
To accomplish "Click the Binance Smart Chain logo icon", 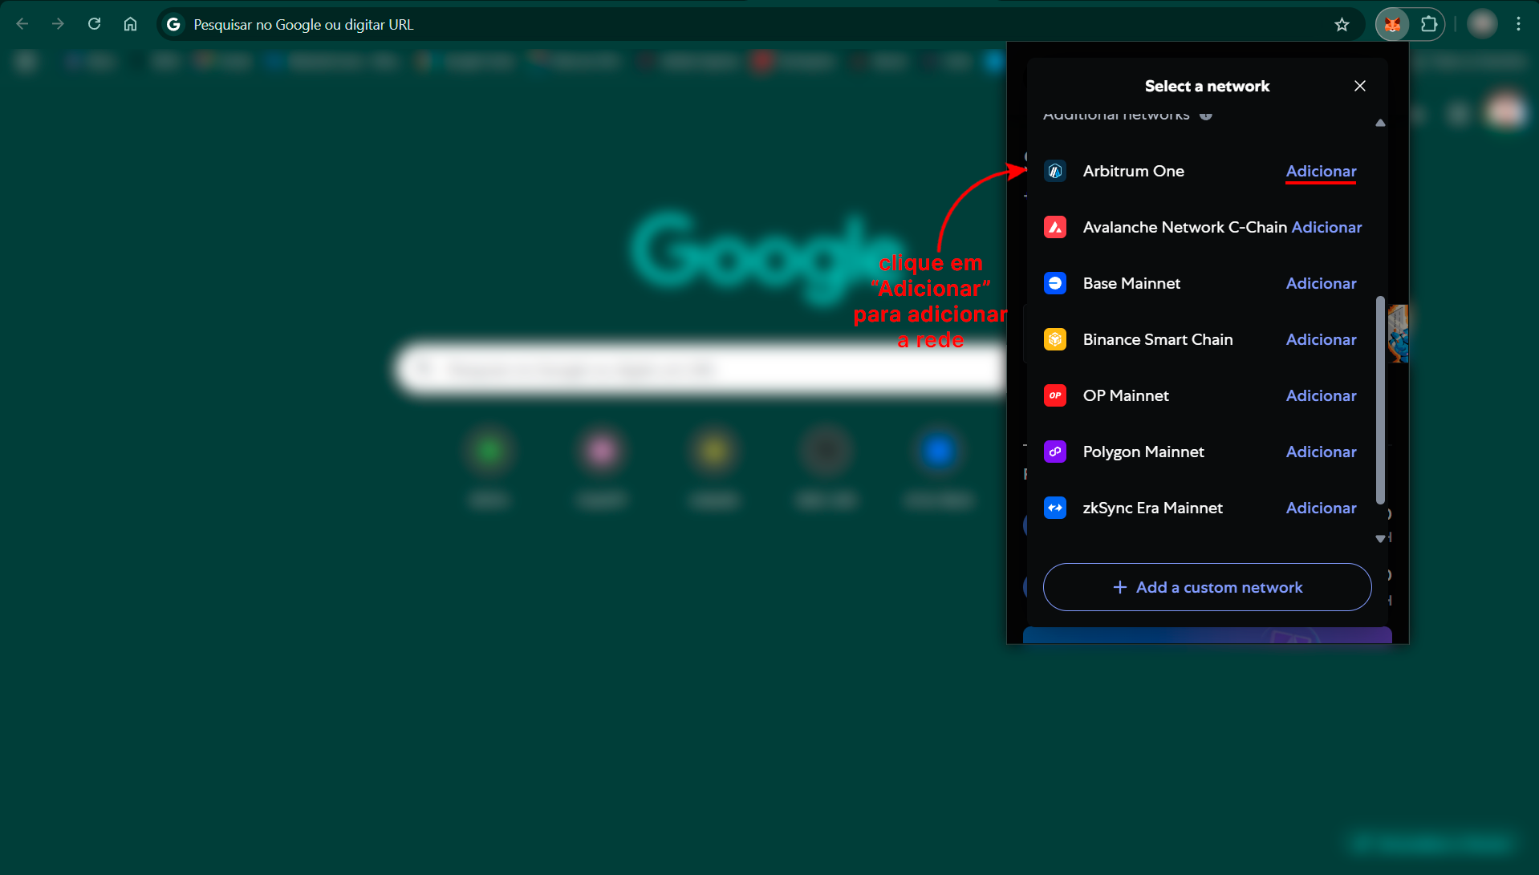I will point(1055,339).
